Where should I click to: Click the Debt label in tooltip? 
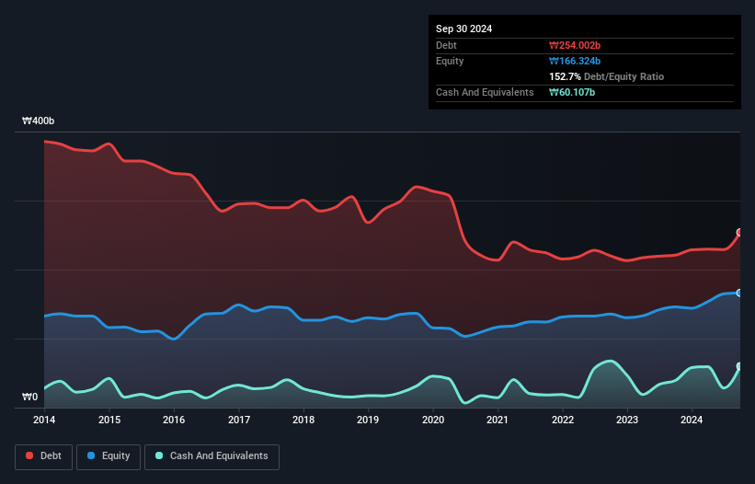pyautogui.click(x=446, y=45)
